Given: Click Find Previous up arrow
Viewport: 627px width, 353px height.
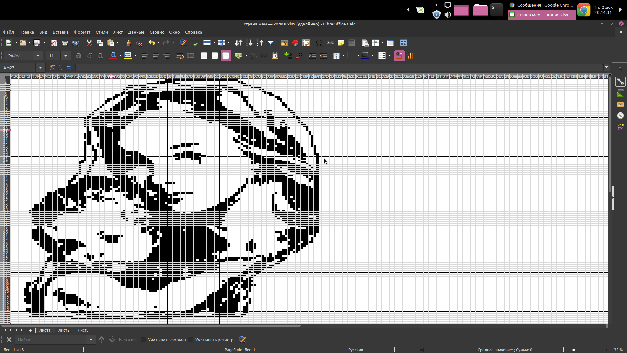Looking at the screenshot, I should click(101, 340).
